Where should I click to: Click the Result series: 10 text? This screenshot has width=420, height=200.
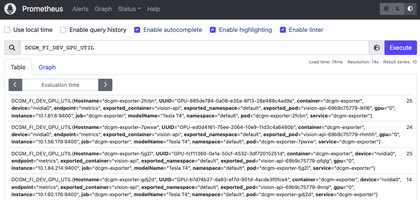pyautogui.click(x=400, y=62)
